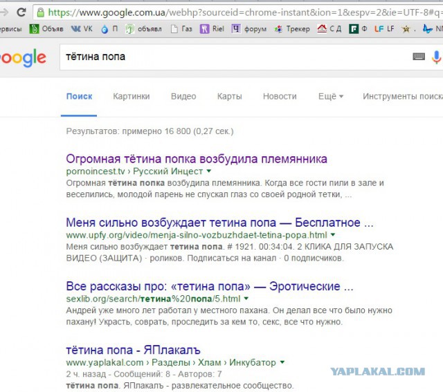Open the форум bookmark
This screenshot has width=443, height=392.
pos(249,29)
